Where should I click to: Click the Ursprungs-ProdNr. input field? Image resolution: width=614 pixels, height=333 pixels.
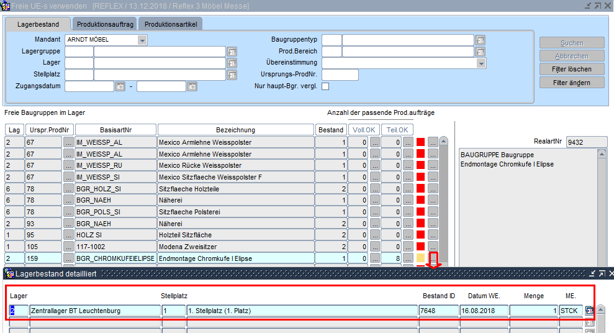click(340, 75)
